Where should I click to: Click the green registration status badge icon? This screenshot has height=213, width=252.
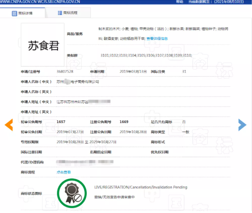(x=72, y=193)
